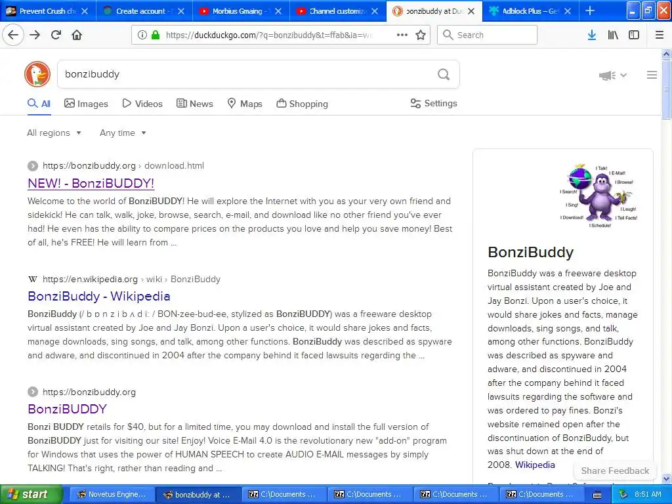Switch to Novetus Engine taskbar item

click(112, 495)
